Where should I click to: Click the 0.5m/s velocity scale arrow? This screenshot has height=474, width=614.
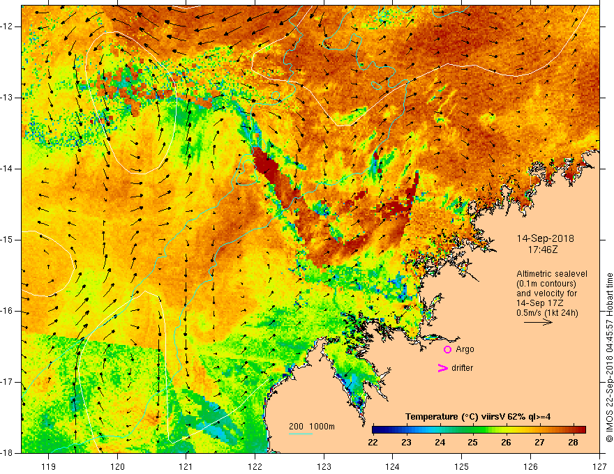[538, 322]
